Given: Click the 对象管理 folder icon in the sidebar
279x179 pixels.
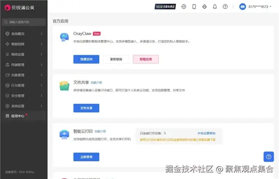Looking at the screenshot, I should click(x=7, y=75).
